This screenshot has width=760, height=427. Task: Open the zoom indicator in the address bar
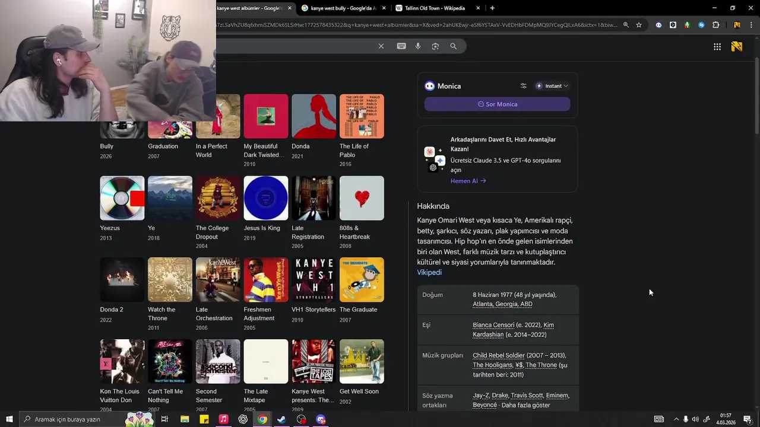point(626,25)
